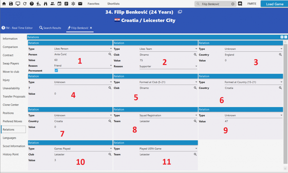288x173 pixels.
Task: Click the snowflake freeze icon
Action: pyautogui.click(x=73, y=4)
